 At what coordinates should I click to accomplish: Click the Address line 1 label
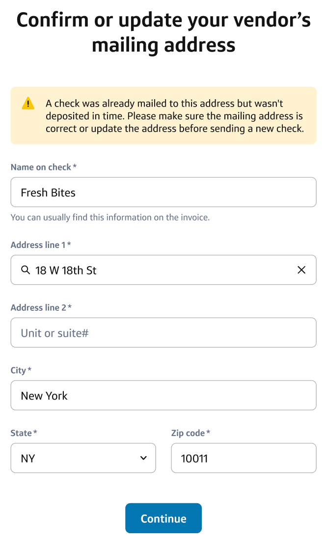tap(38, 245)
